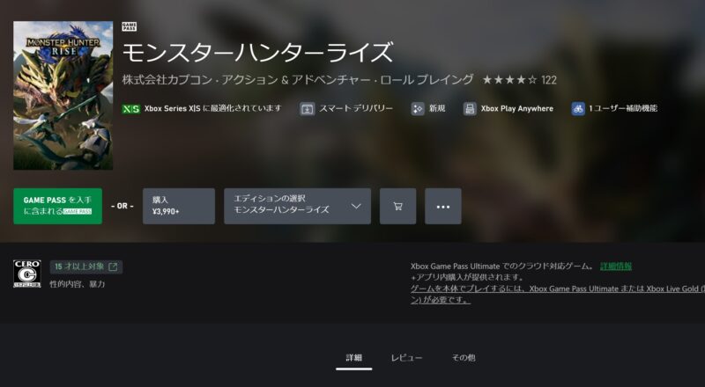Click the Xbox Series X|S に最適化されています label

tap(212, 109)
